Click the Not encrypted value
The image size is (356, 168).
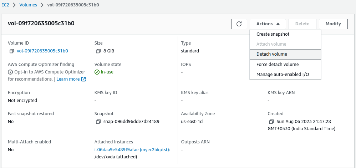point(22,101)
